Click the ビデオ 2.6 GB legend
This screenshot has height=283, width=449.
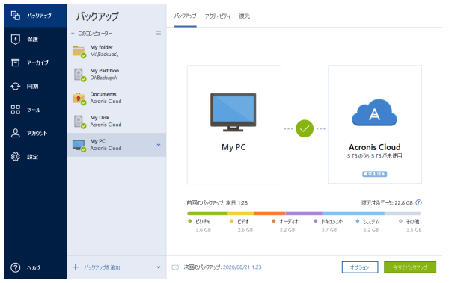[242, 226]
